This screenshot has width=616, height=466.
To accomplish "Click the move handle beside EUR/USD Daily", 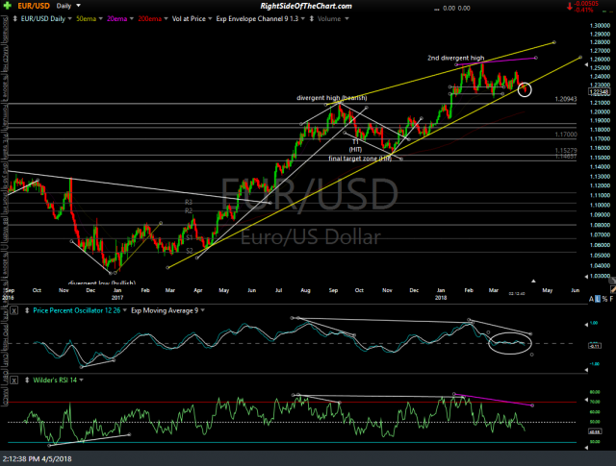I will point(15,19).
